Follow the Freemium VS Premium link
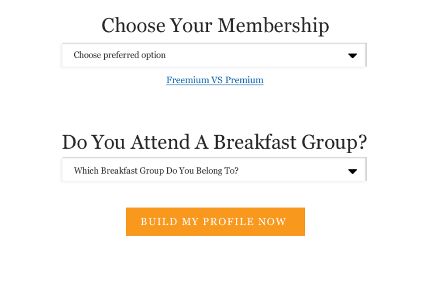The height and width of the screenshot is (281, 424). point(215,80)
